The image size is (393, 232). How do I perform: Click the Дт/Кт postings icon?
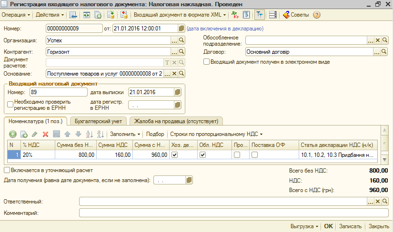pyautogui.click(x=235, y=15)
